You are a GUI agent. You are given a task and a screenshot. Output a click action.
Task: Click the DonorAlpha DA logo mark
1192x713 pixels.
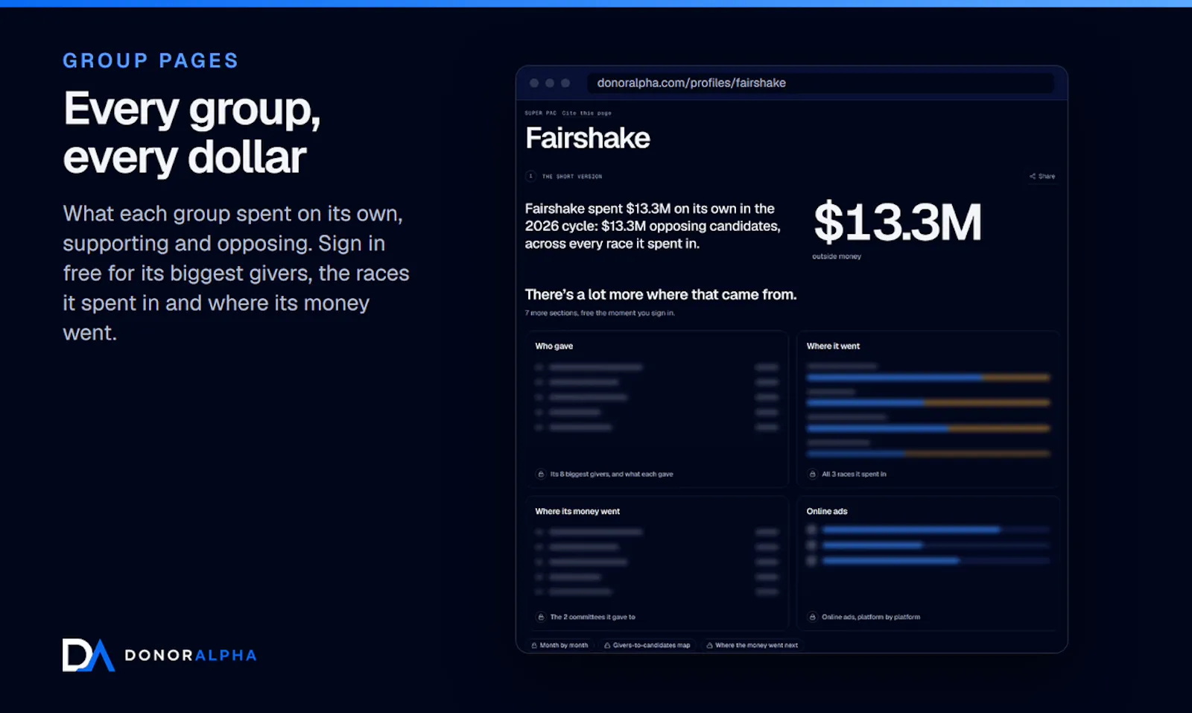pos(89,655)
